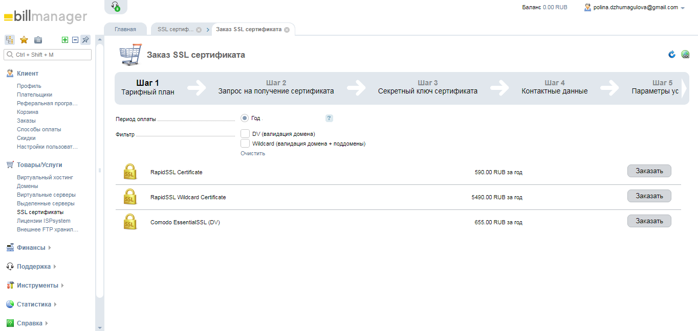Collapse the Клиент section

[x=28, y=74]
